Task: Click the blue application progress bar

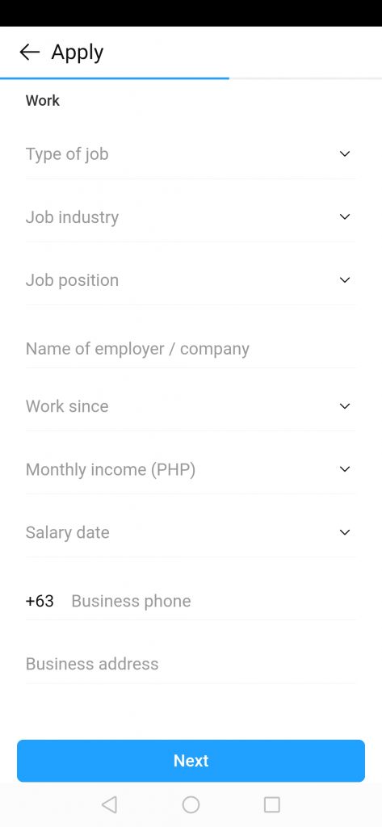Action: coord(115,78)
